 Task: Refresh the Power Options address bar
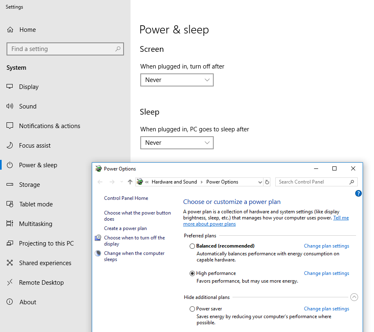(267, 182)
